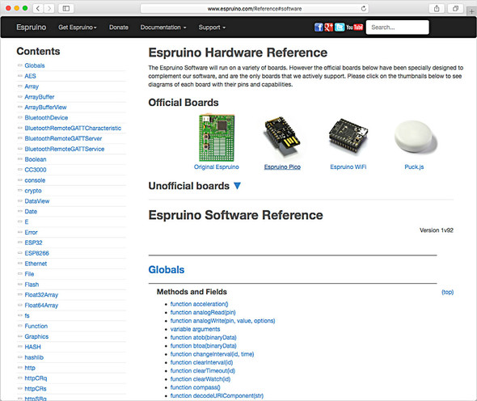This screenshot has width=477, height=401.
Task: Open function analogWrite(pin, value, options) link
Action: [x=222, y=321]
